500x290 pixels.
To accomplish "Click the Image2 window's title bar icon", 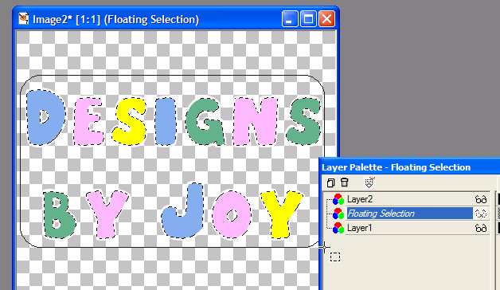I will [x=23, y=19].
